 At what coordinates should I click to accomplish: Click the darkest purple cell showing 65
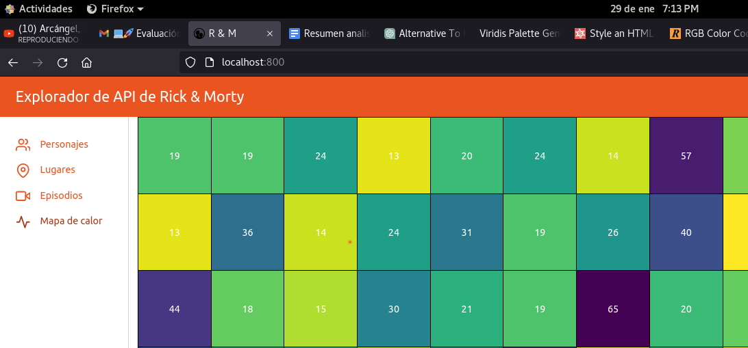coord(613,309)
